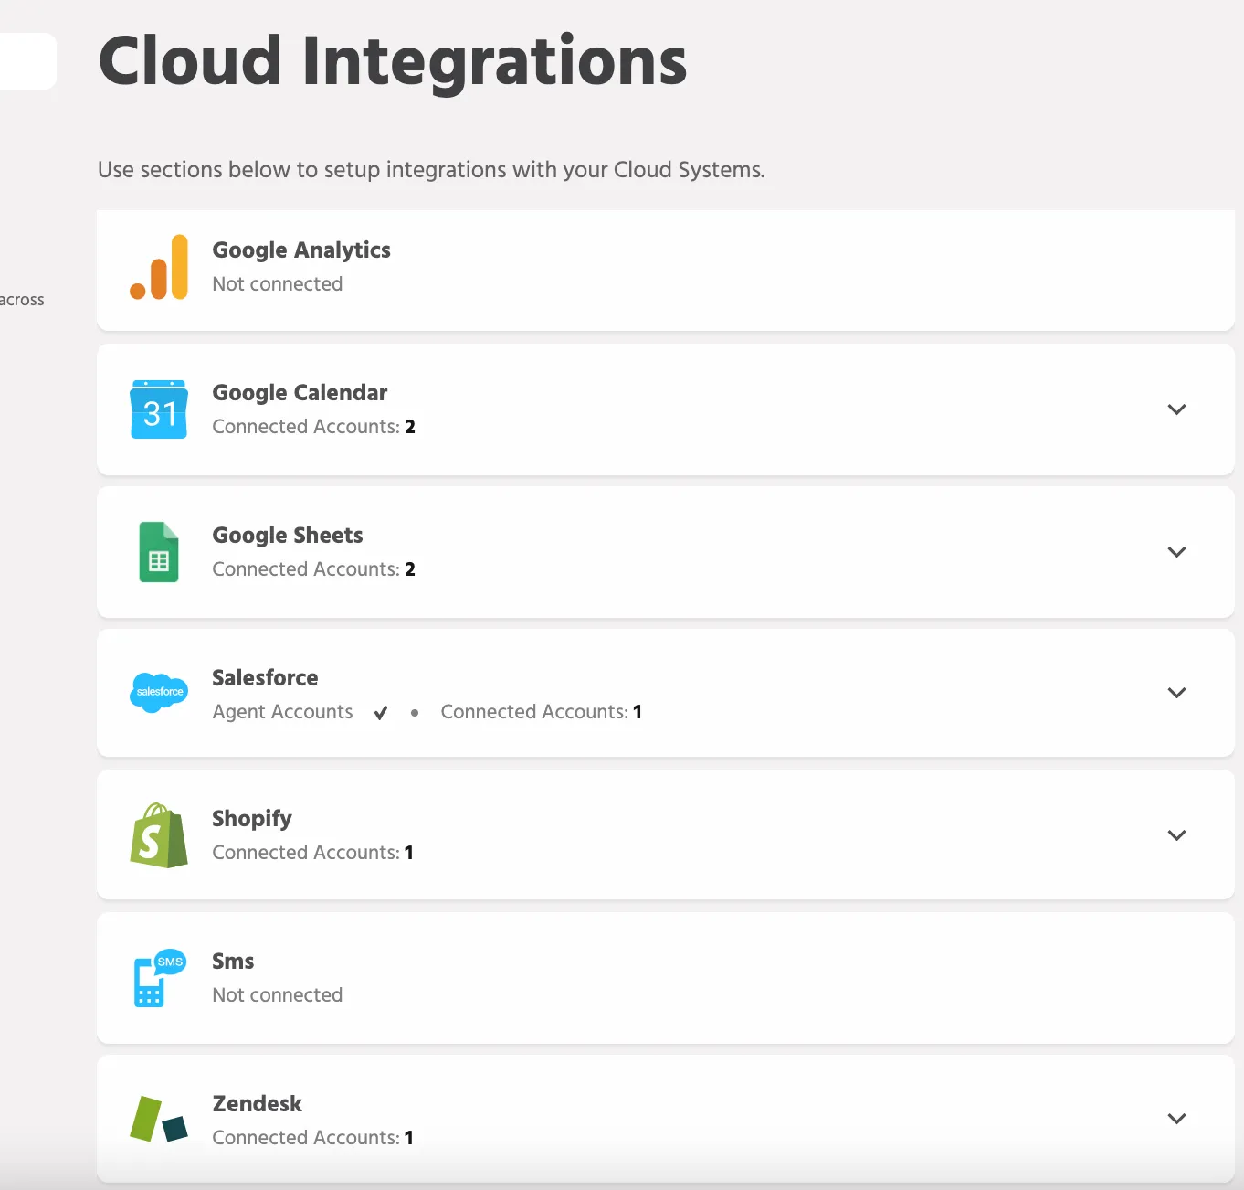Click the Agent Accounts label in Salesforce

tap(282, 712)
